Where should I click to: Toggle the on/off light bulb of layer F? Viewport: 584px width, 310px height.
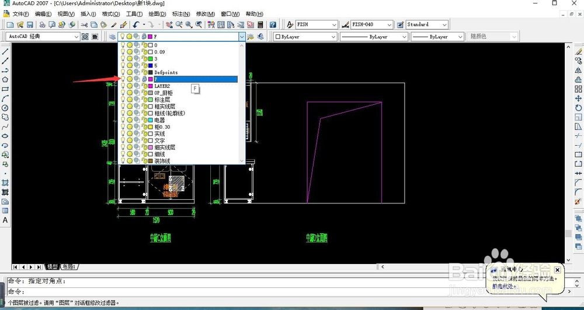point(123,79)
